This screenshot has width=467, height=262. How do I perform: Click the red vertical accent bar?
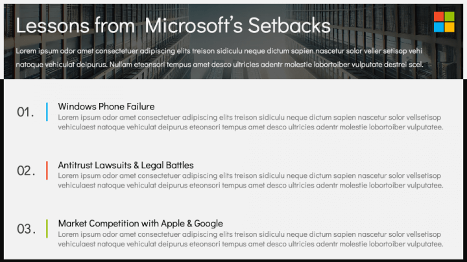[47, 171]
